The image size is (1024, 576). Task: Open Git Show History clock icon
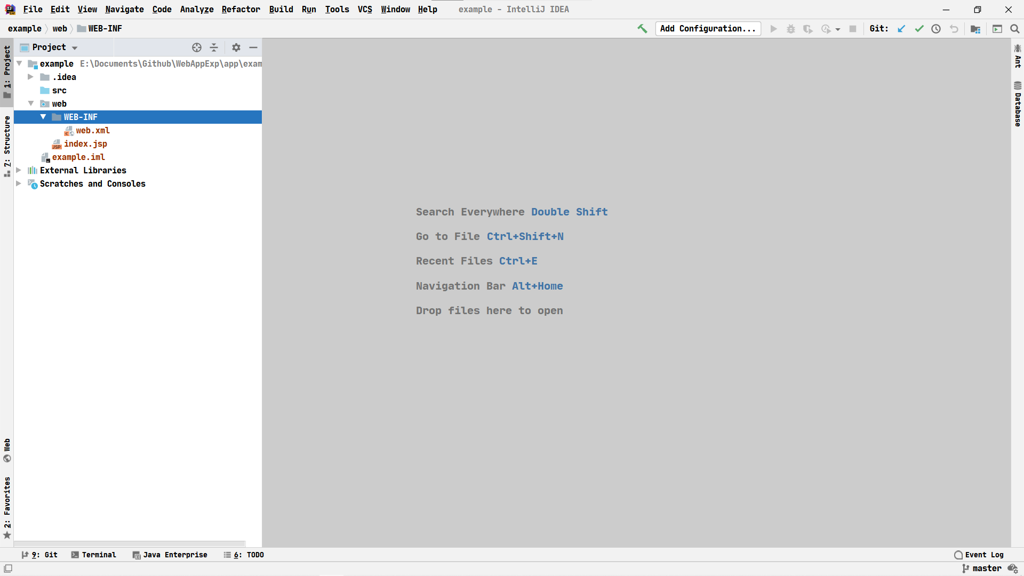point(936,29)
